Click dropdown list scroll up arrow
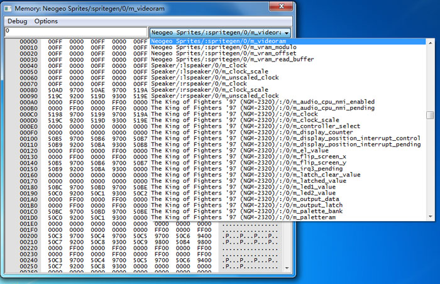 (430, 43)
